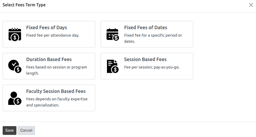Click the 'Fixed fee per attendance day' description
The width and height of the screenshot is (256, 137).
pyautogui.click(x=53, y=35)
